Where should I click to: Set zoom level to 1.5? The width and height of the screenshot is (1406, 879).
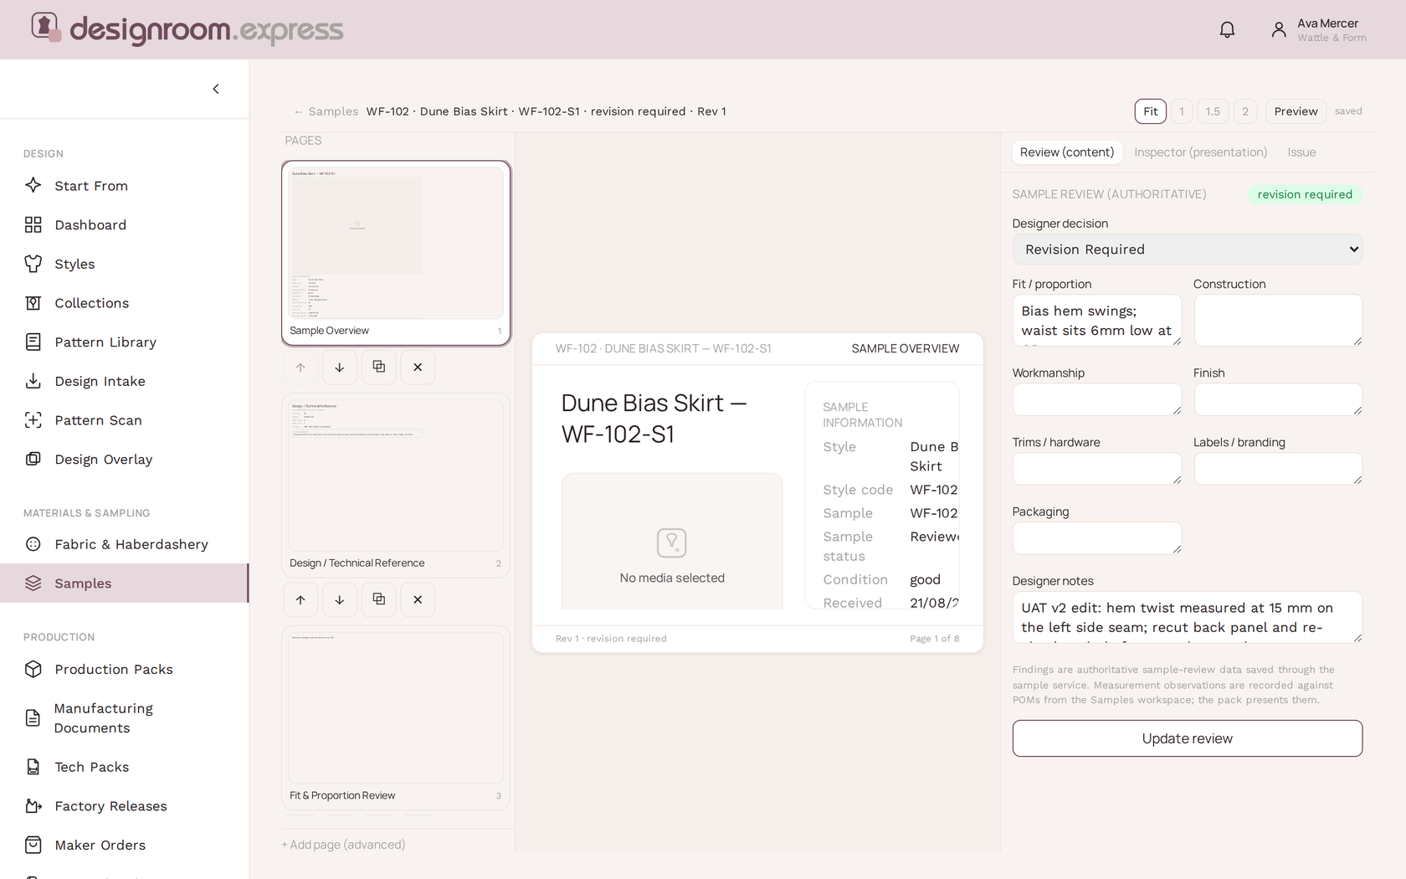(x=1213, y=111)
